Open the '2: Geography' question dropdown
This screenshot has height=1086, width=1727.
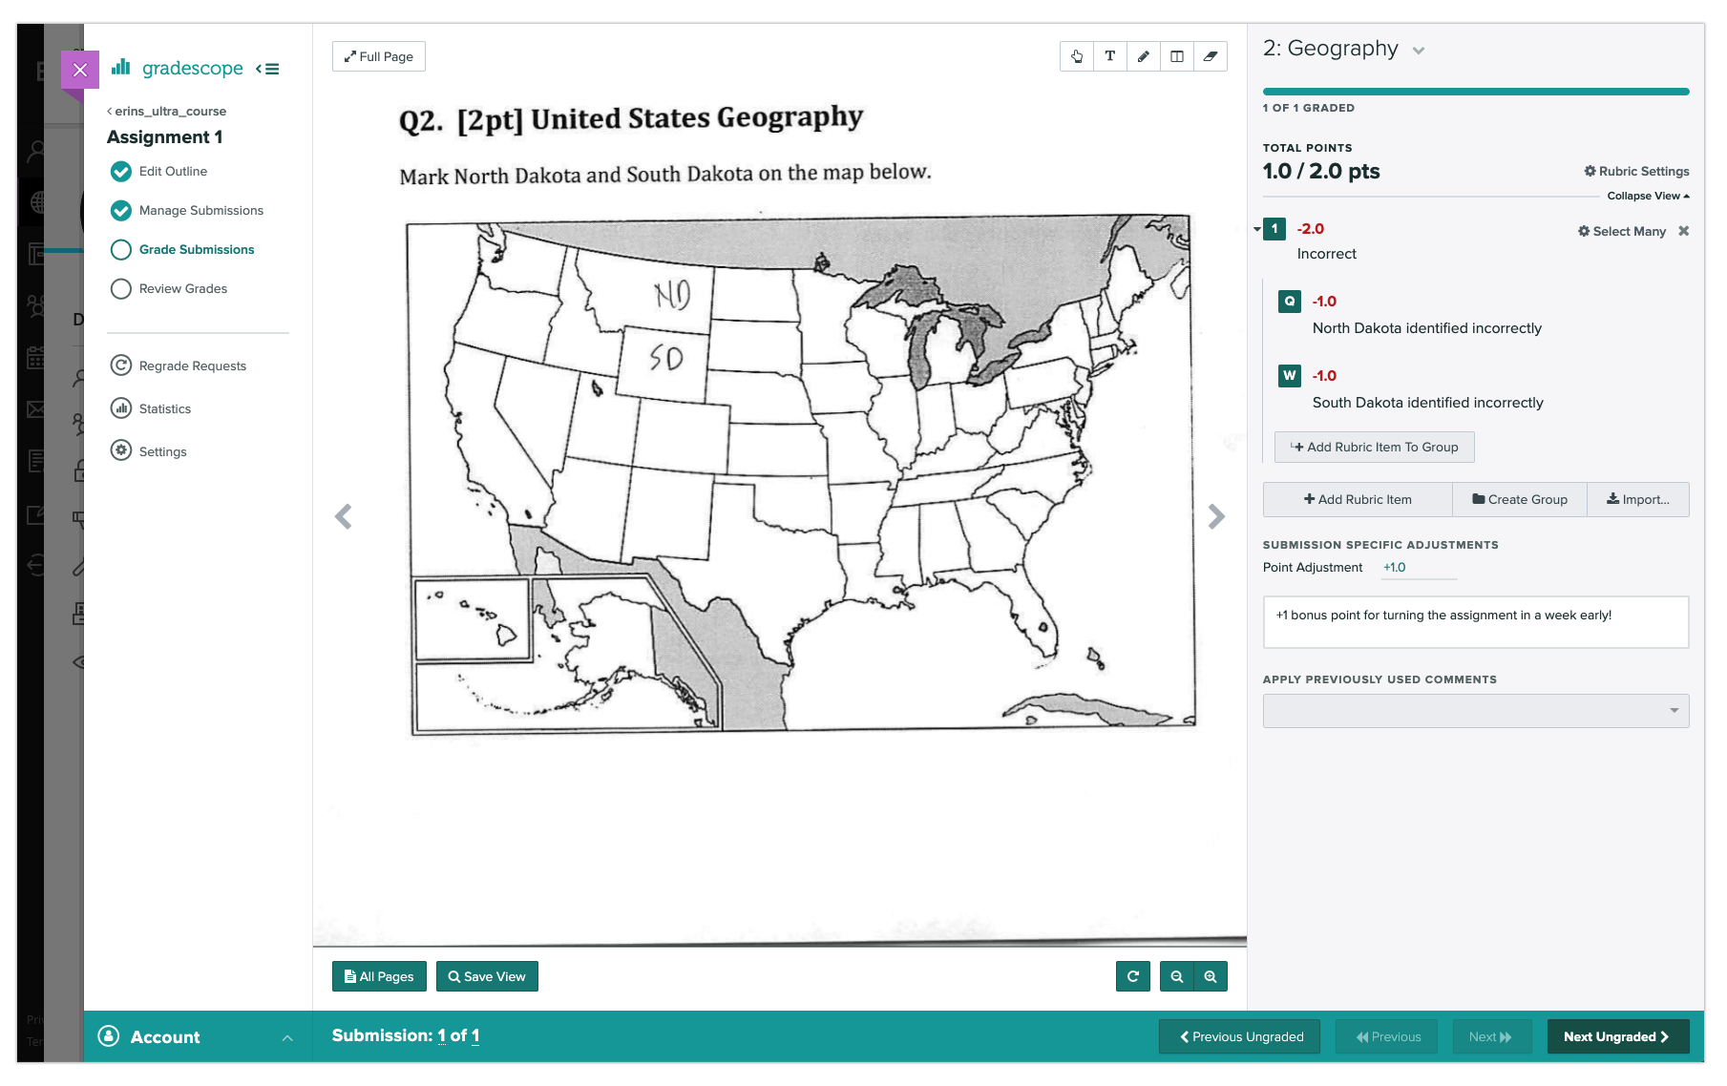point(1420,49)
